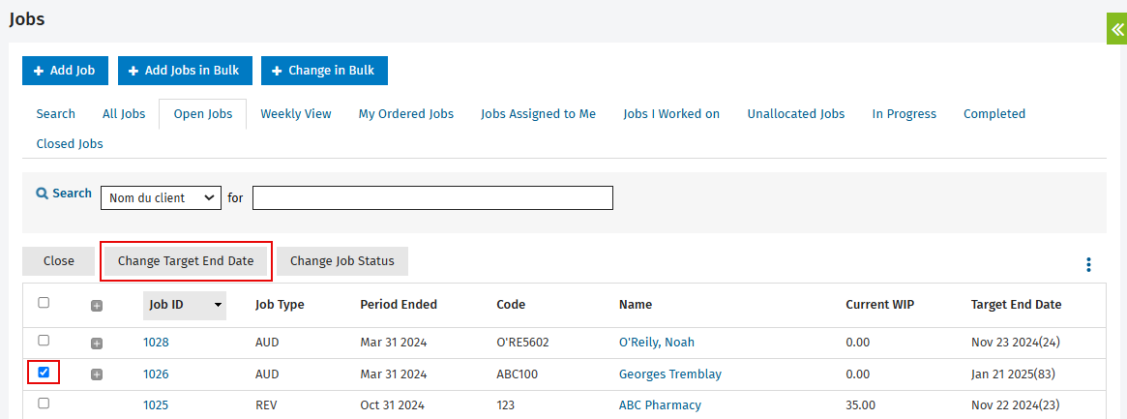Open the Closed Jobs tab

[x=70, y=144]
